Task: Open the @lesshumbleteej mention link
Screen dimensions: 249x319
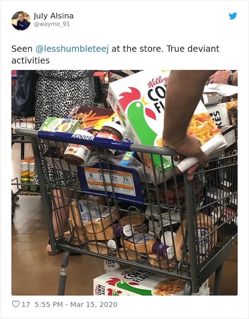Action: (72, 49)
